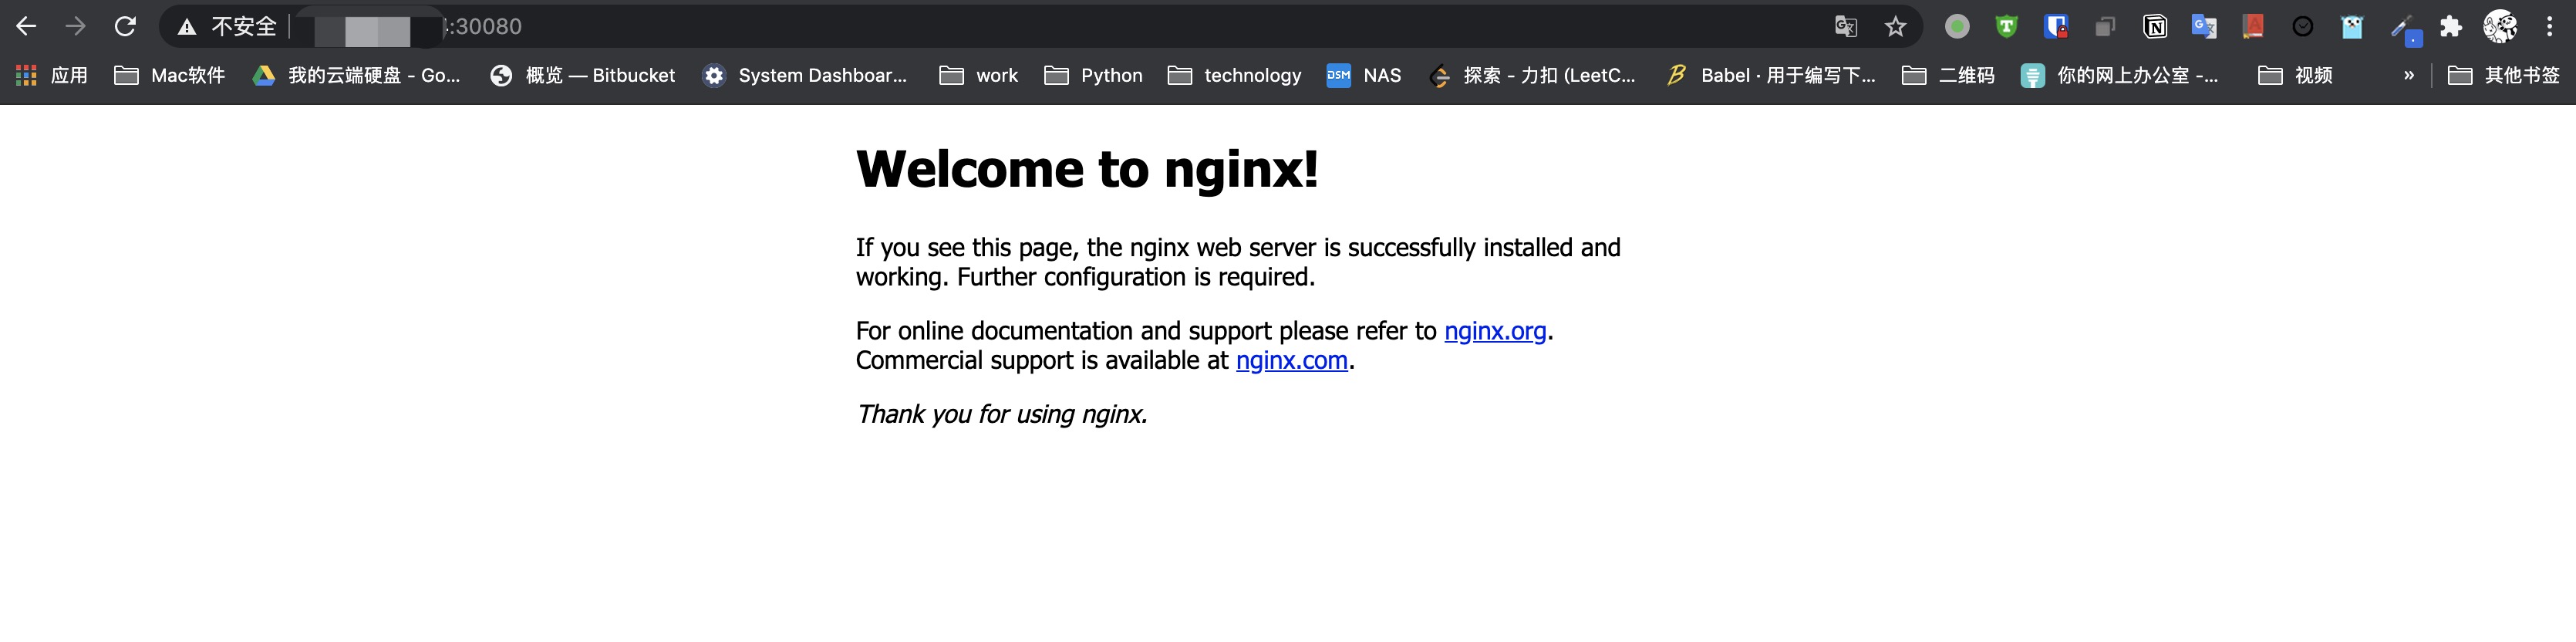Screen dimensions: 2576x642
Task: Click the 不安全 security warning indicator
Action: (228, 27)
